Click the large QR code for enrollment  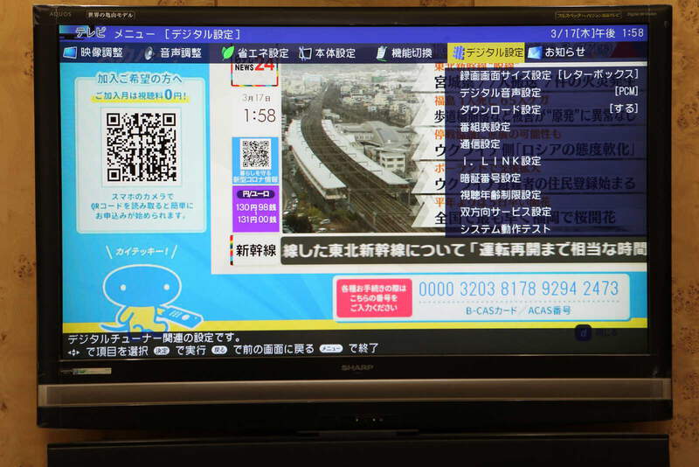coord(141,147)
